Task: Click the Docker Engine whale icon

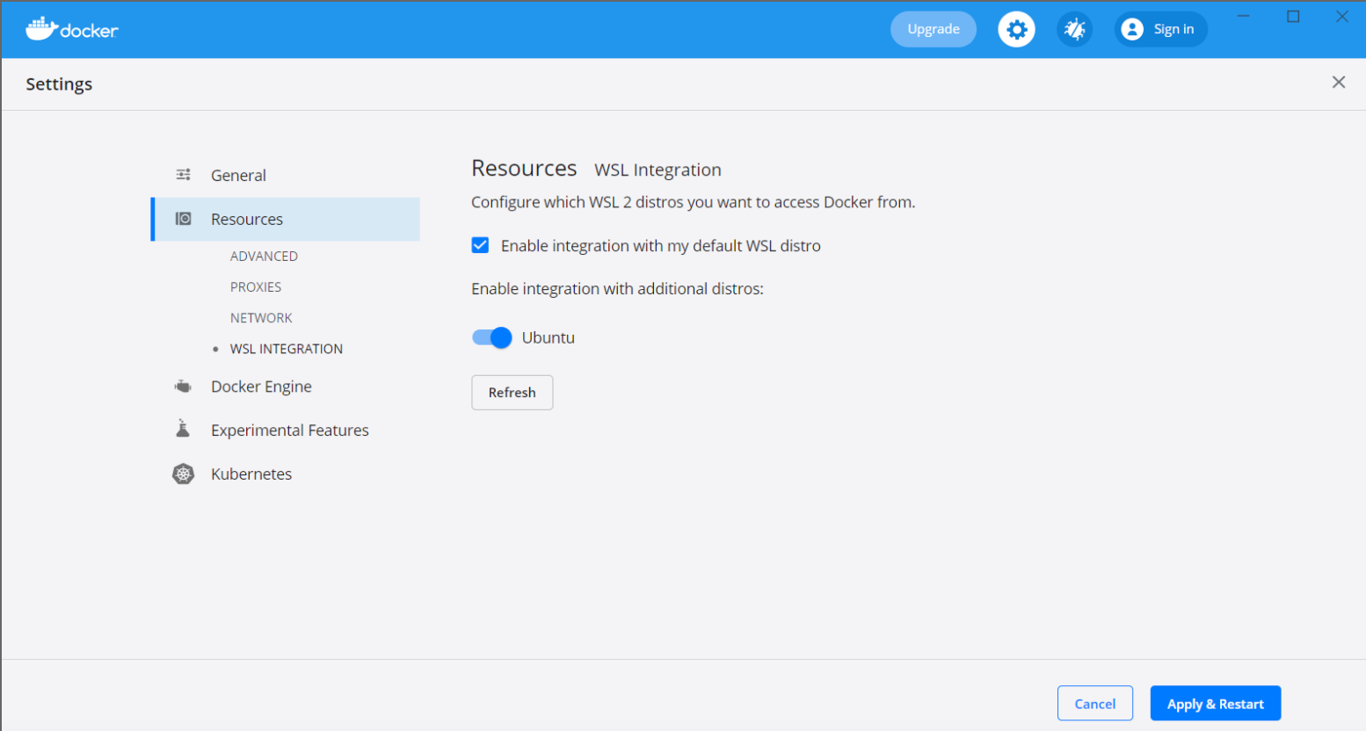Action: click(x=183, y=387)
